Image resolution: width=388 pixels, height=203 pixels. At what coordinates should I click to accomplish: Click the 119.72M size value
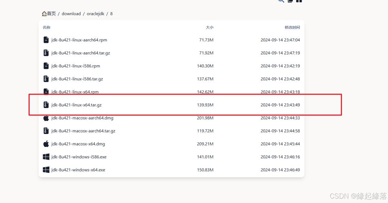pos(205,131)
